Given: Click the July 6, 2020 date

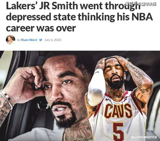Looking at the screenshot, I should [x=53, y=40].
